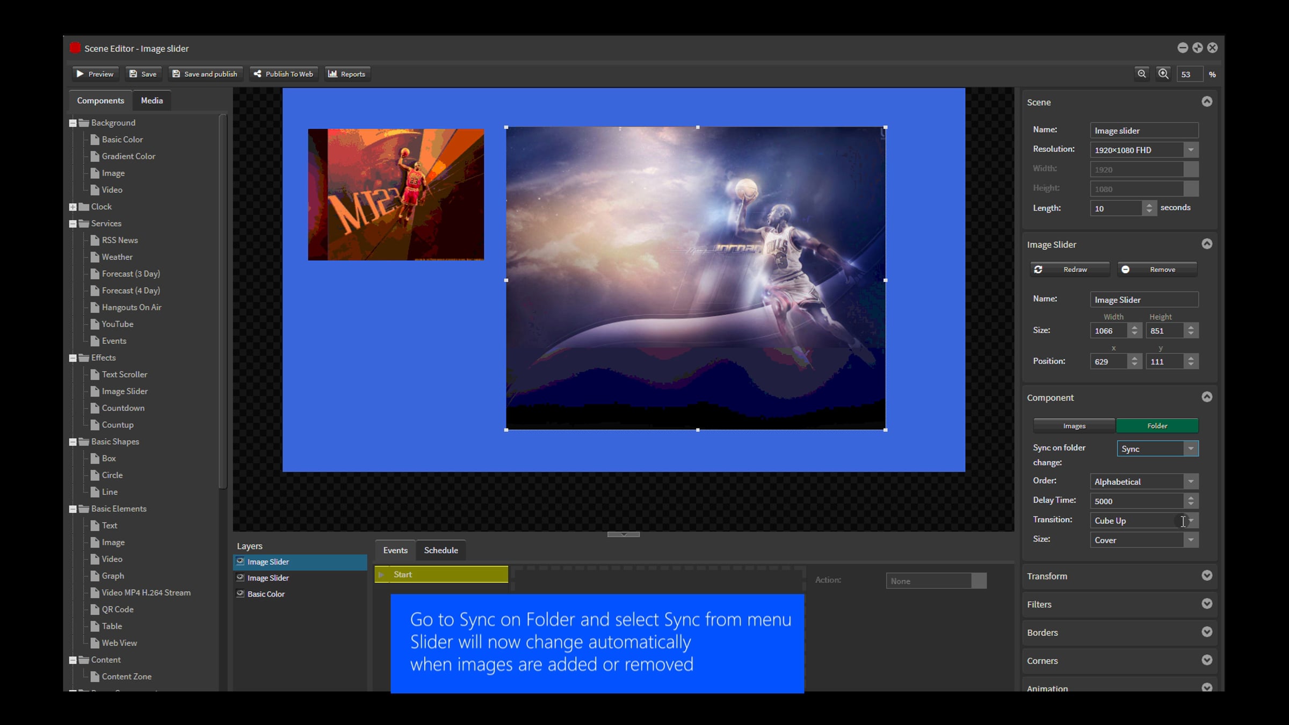Click the Text Scroller page icon
This screenshot has height=725, width=1289.
tap(95, 374)
